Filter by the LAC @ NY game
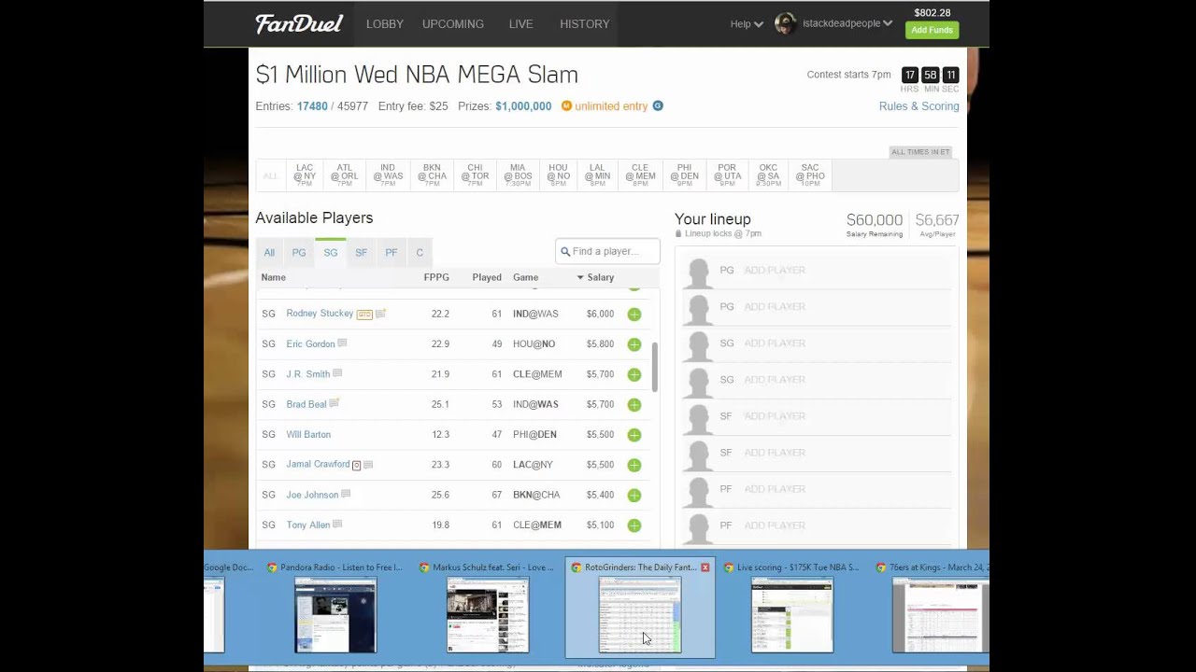 (305, 175)
